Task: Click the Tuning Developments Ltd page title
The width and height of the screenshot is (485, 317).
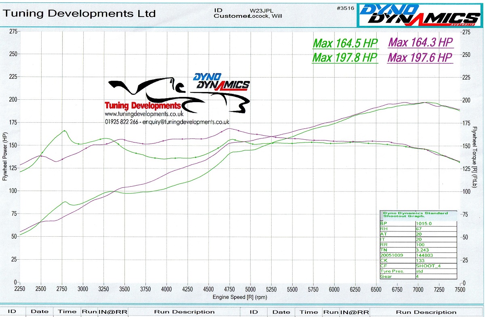Action: coord(79,13)
